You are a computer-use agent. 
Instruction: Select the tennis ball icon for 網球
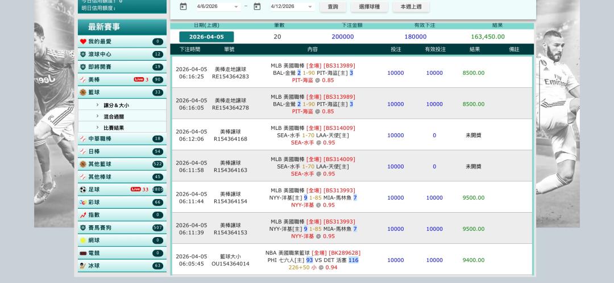tap(83, 240)
